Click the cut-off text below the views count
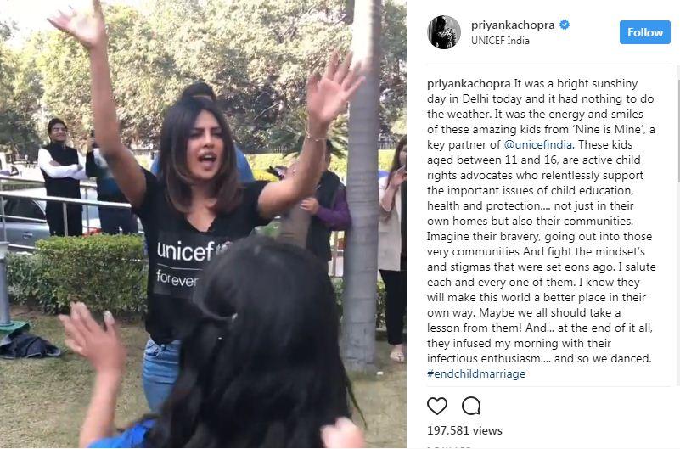The image size is (680, 449). point(449,446)
